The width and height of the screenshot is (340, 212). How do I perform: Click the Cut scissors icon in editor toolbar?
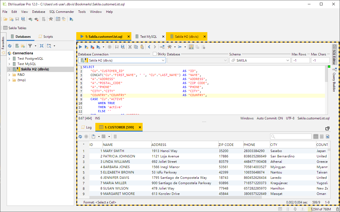pos(130,47)
